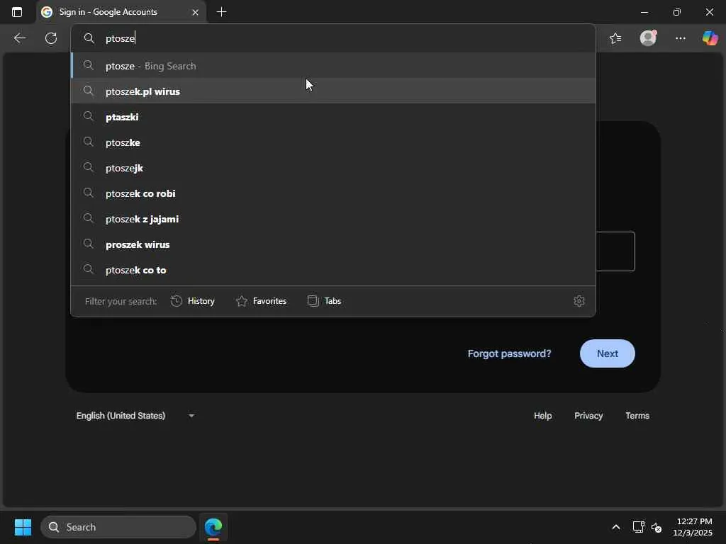Open the Help link in footer
Image resolution: width=726 pixels, height=544 pixels.
coord(542,415)
